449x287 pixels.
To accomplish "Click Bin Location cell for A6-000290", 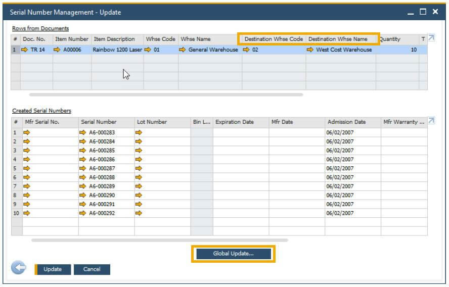I will [202, 195].
